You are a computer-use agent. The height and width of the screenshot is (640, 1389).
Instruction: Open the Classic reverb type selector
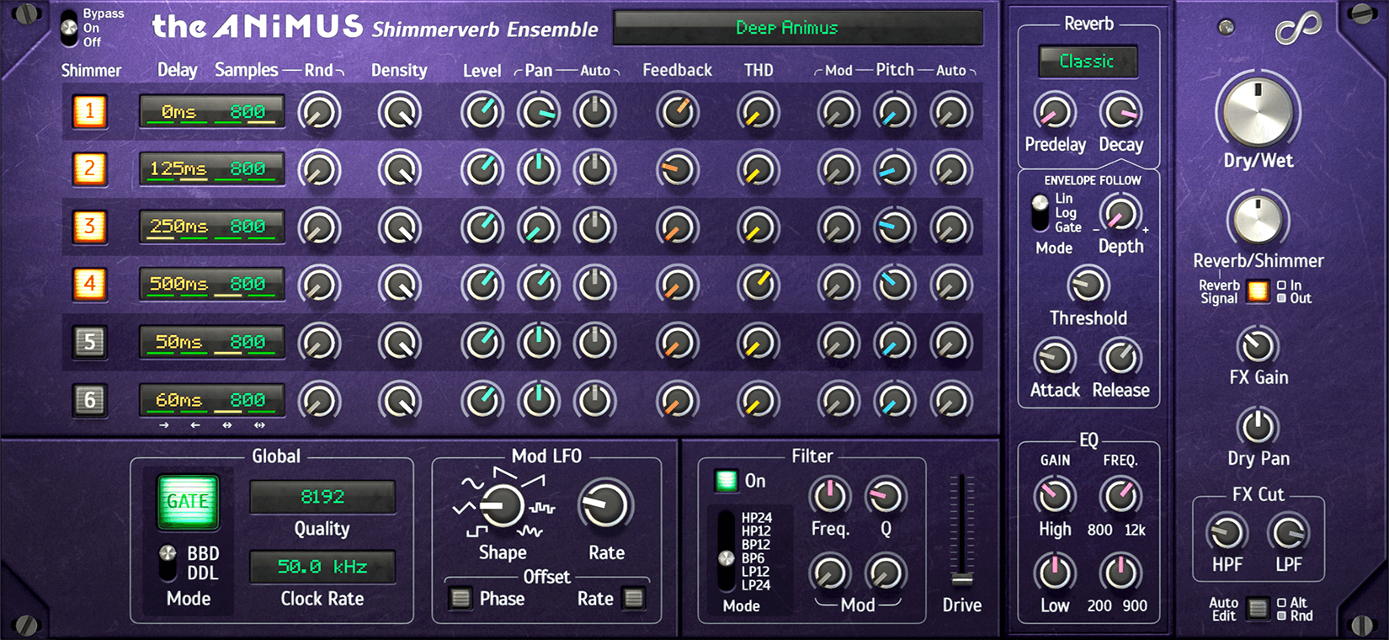[x=1087, y=61]
